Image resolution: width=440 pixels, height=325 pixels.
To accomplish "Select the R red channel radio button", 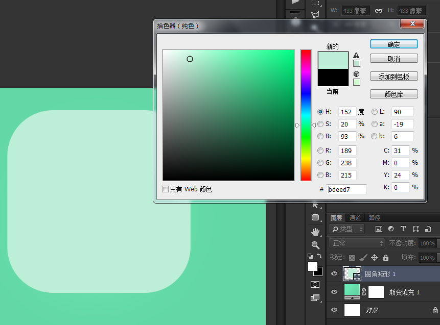I will [320, 151].
